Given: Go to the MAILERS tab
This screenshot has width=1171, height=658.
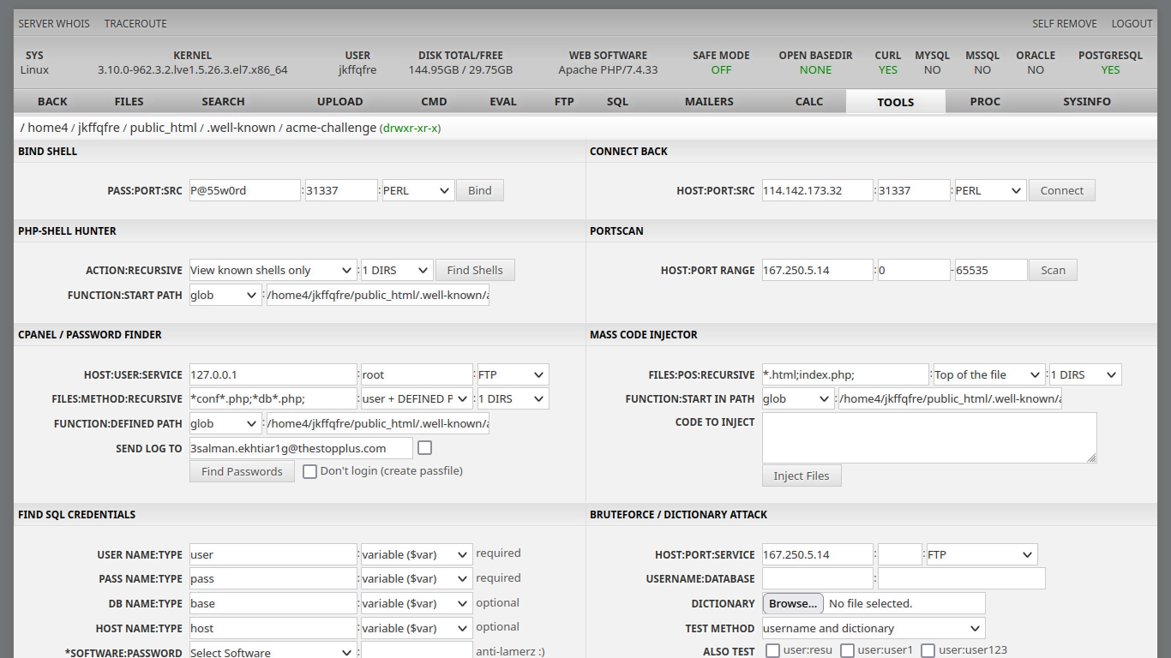Looking at the screenshot, I should pyautogui.click(x=709, y=101).
